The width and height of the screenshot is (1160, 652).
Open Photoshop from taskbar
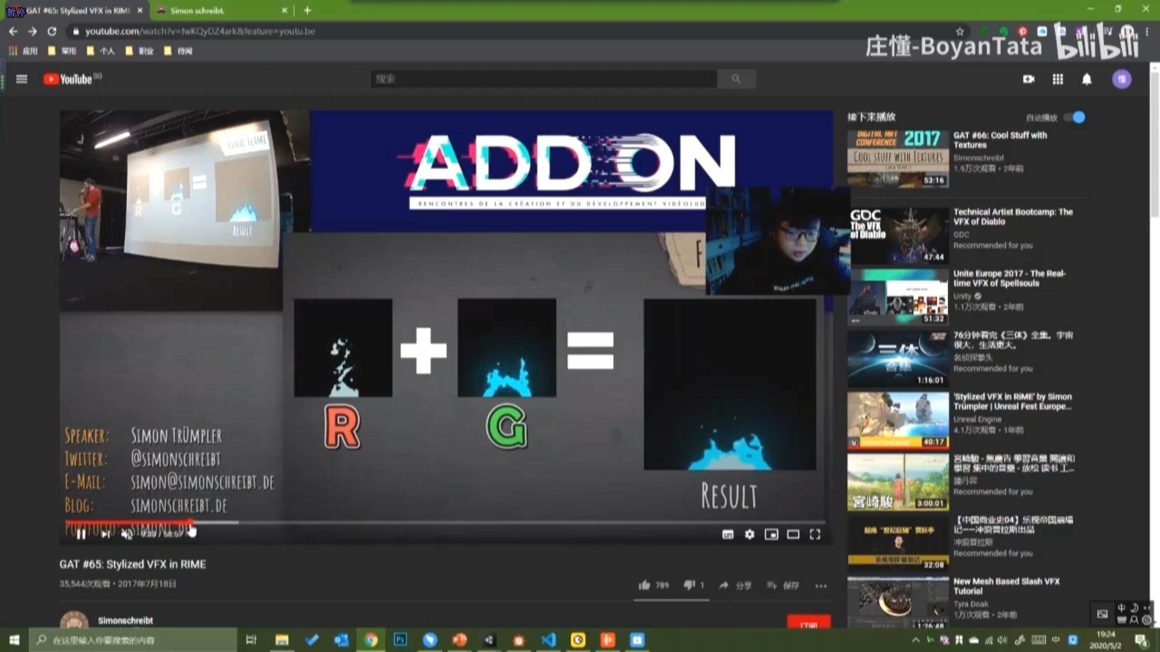(x=400, y=640)
